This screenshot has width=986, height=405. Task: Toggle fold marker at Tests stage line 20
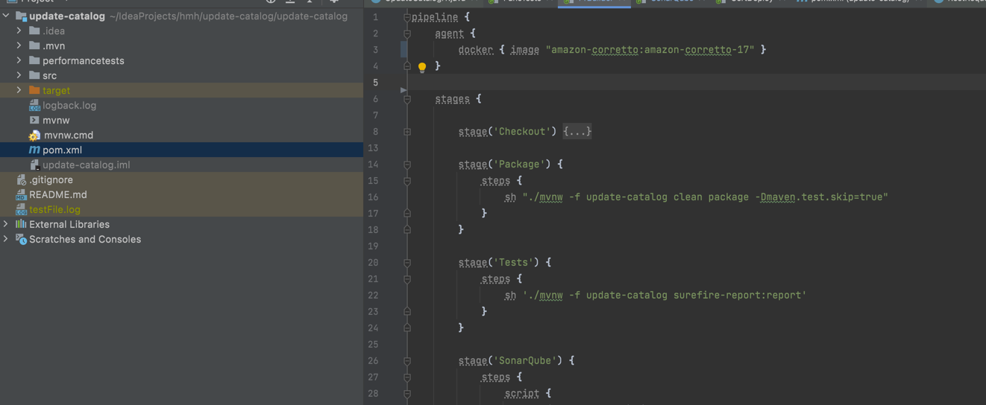coord(407,263)
